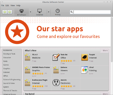Click the 'Painting' label under LProf

(x=93, y=71)
